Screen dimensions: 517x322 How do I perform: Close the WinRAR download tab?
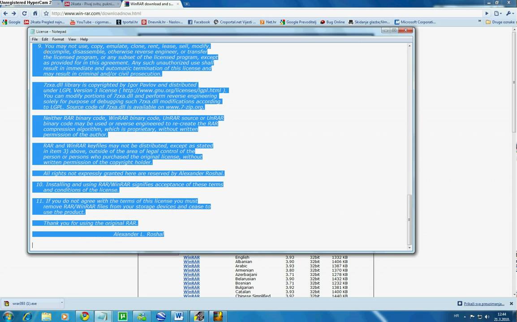coord(178,4)
